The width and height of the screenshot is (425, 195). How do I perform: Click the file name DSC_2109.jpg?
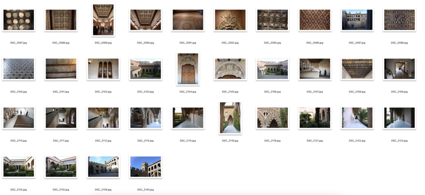point(399,92)
